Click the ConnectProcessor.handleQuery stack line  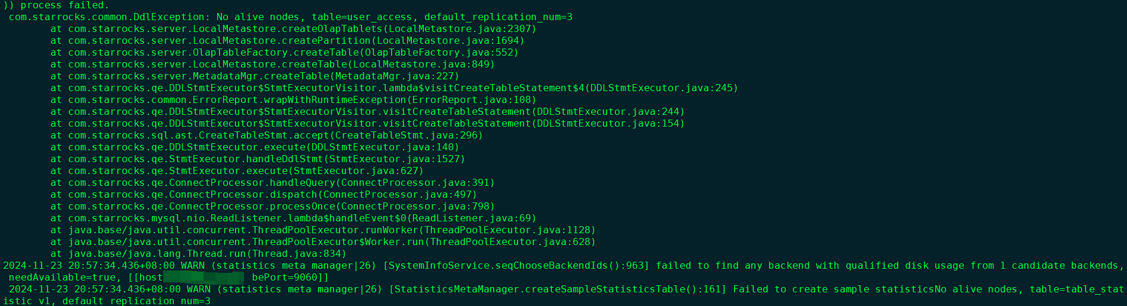(272, 183)
